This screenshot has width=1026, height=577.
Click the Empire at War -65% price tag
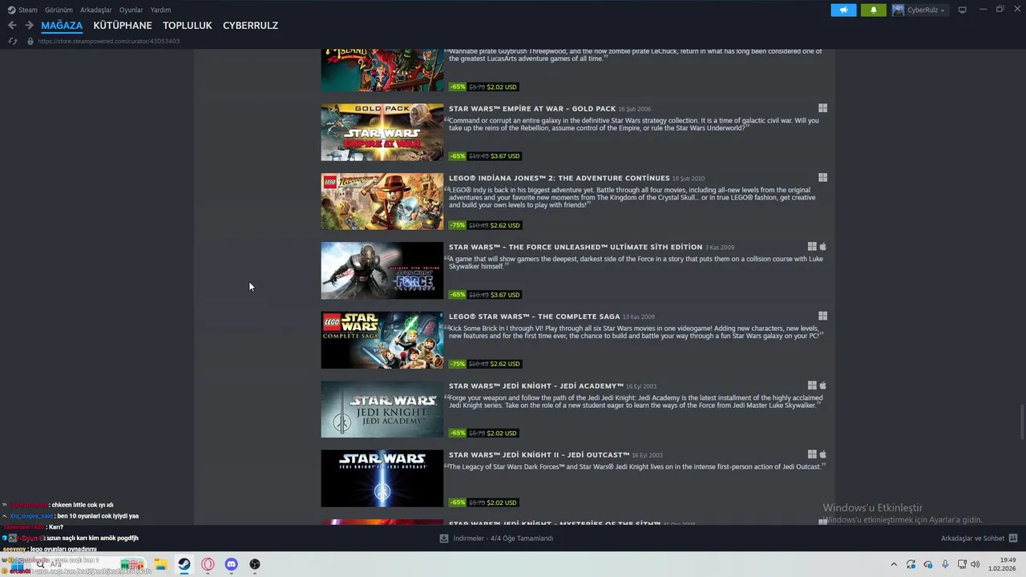484,156
